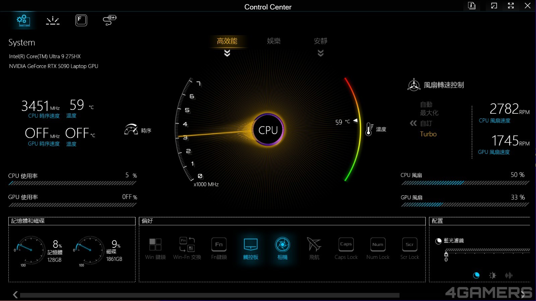
Task: Expand the 安靜 mode chevron
Action: [321, 53]
